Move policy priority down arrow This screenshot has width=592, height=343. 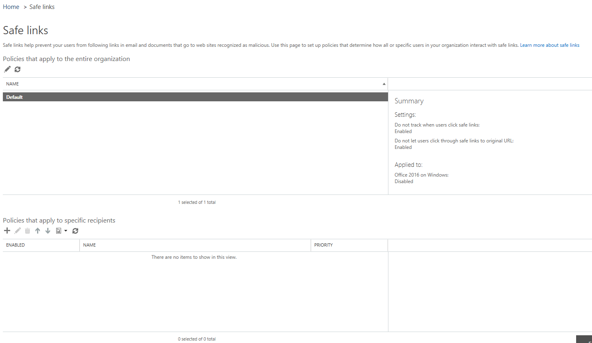[x=48, y=231]
